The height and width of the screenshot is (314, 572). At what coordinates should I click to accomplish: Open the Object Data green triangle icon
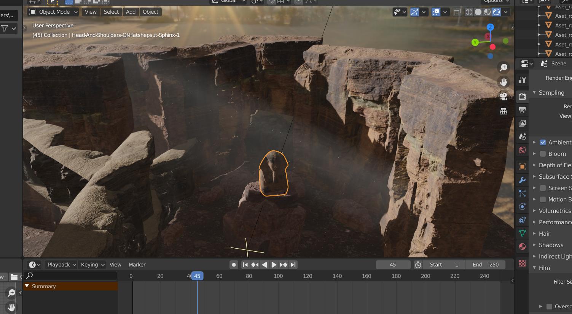click(x=522, y=233)
